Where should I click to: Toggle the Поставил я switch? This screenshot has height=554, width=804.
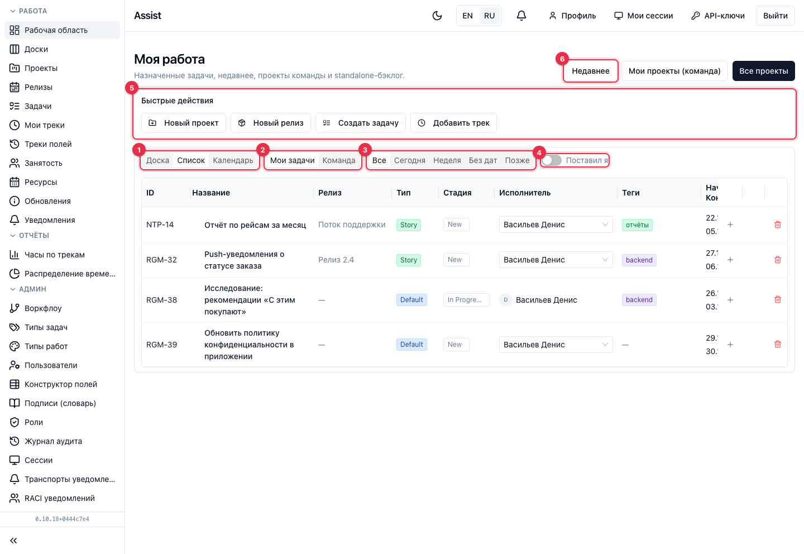click(552, 160)
